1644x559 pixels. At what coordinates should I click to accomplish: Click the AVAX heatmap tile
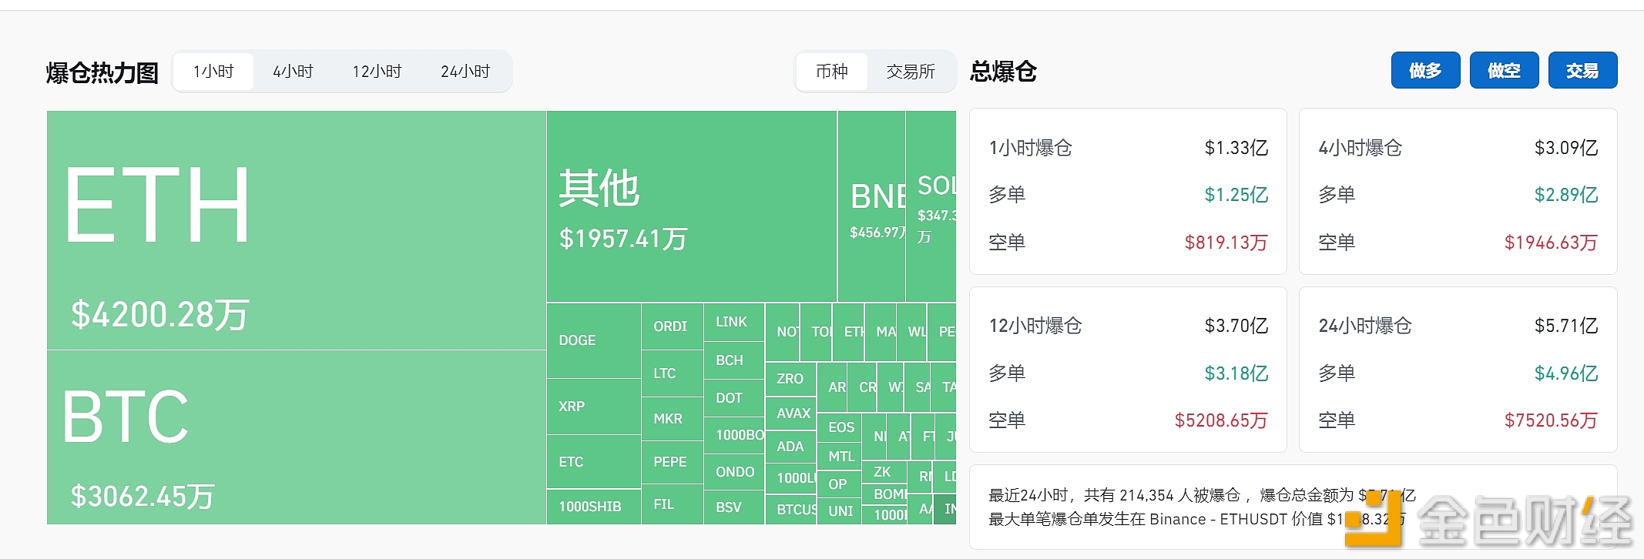[791, 413]
